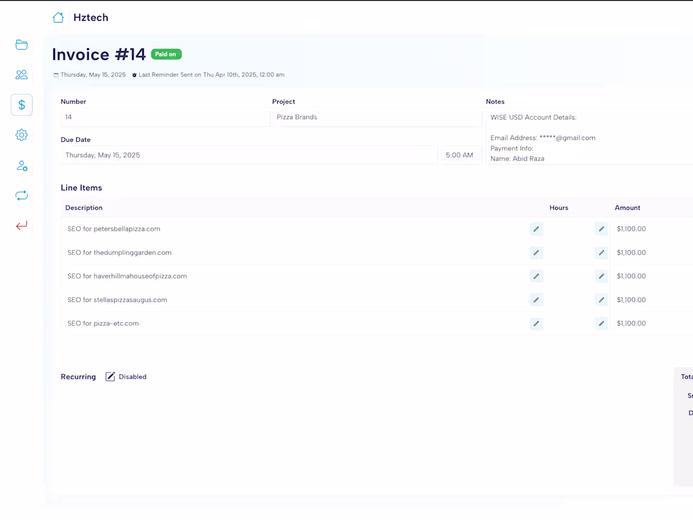Enable Recurring using its edit toggle
693x520 pixels.
[110, 376]
